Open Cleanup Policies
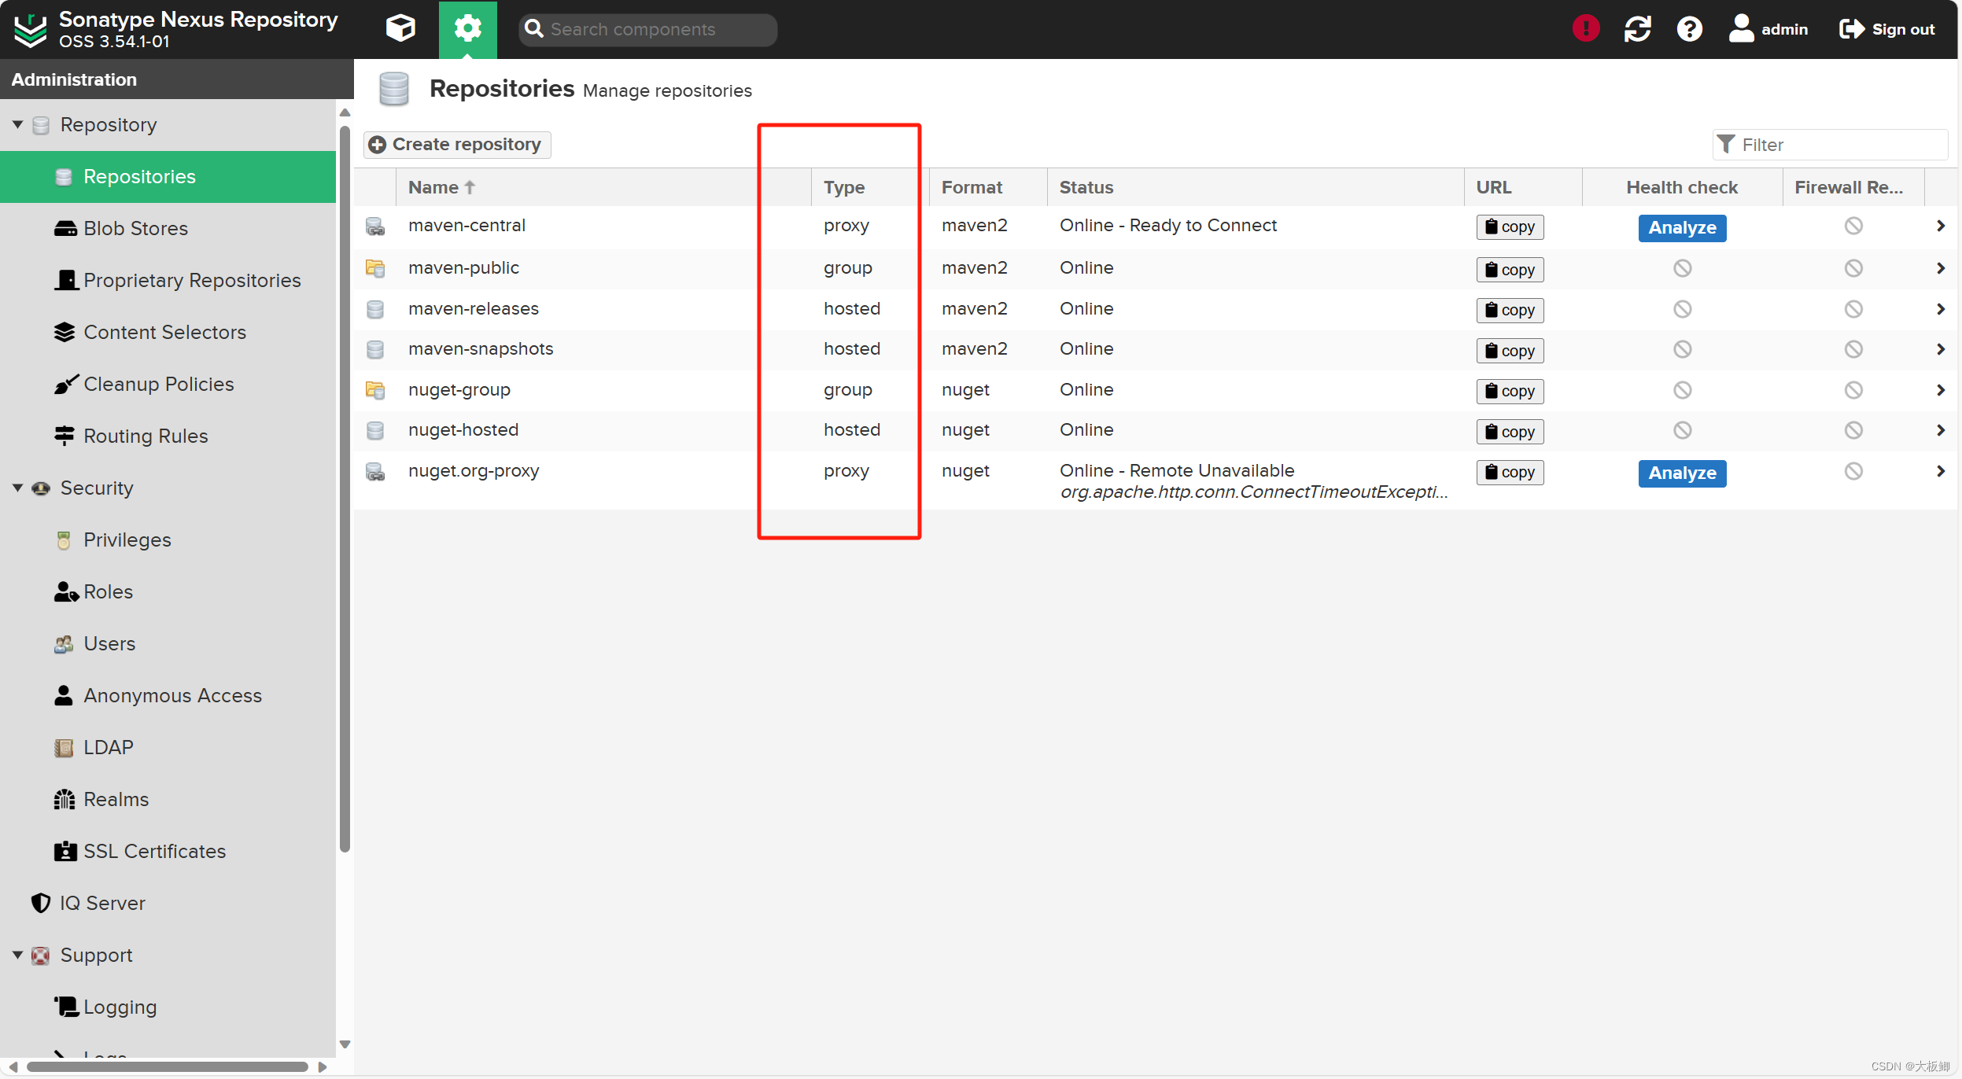Image resolution: width=1962 pixels, height=1079 pixels. 168,384
